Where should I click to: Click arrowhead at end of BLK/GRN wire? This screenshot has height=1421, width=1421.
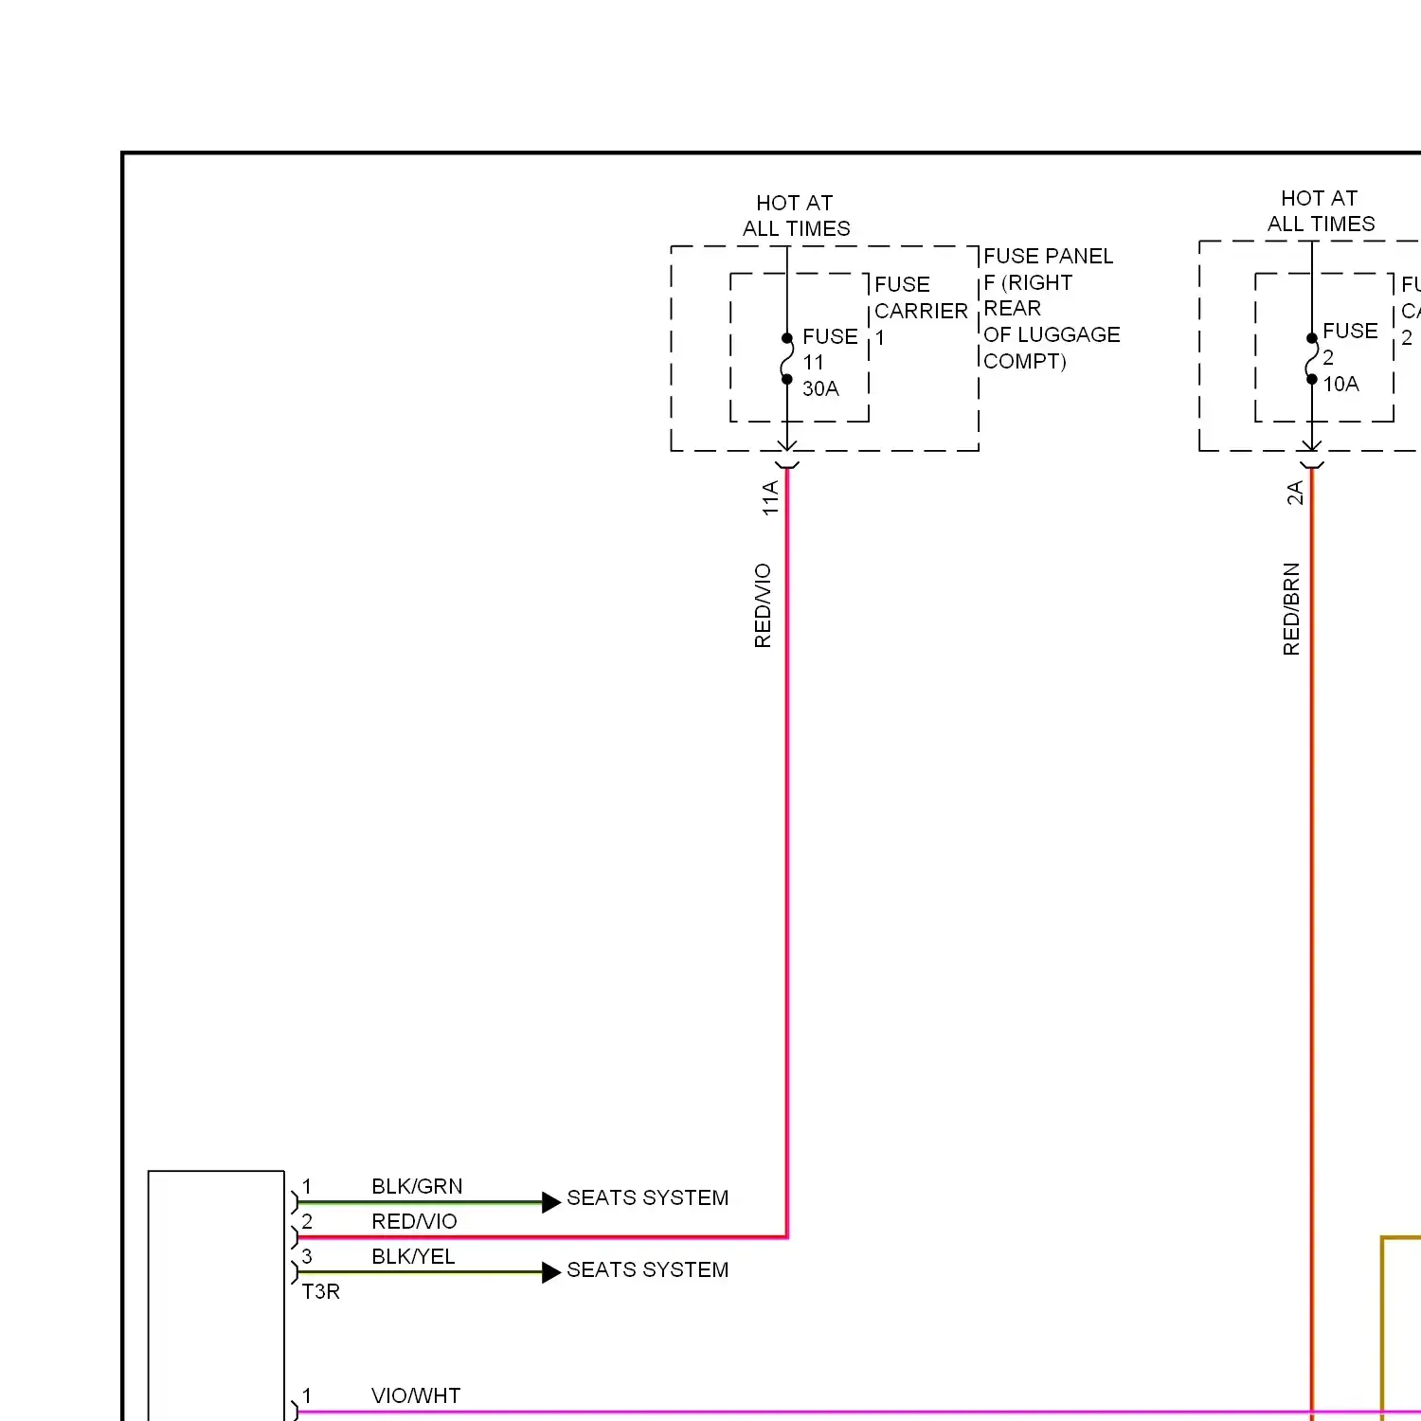tap(551, 1202)
